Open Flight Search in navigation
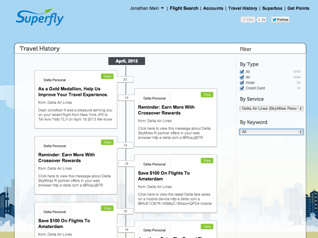 [184, 8]
